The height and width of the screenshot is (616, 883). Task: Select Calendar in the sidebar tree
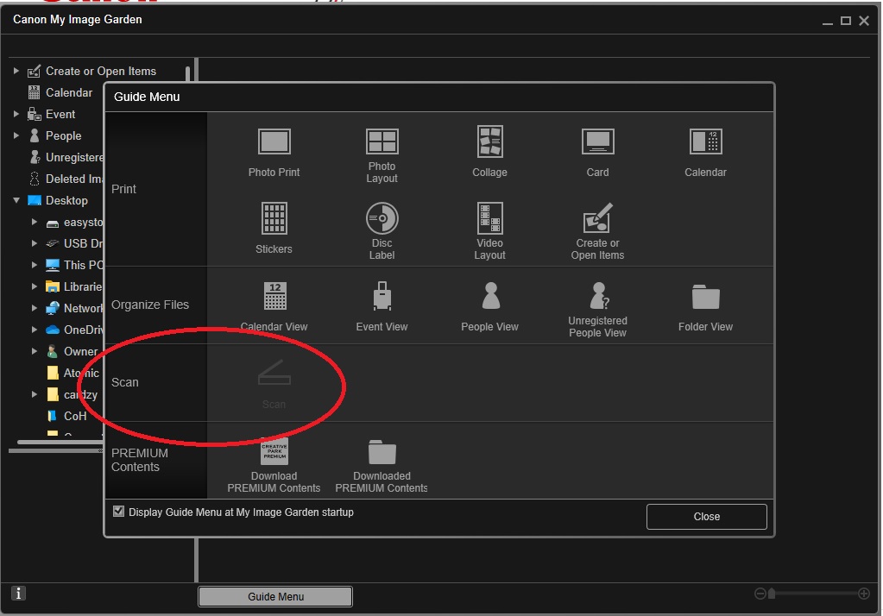[68, 92]
